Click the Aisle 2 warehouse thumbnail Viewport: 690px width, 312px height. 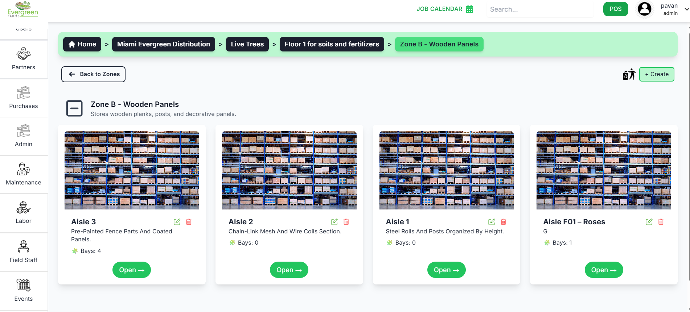tap(289, 170)
